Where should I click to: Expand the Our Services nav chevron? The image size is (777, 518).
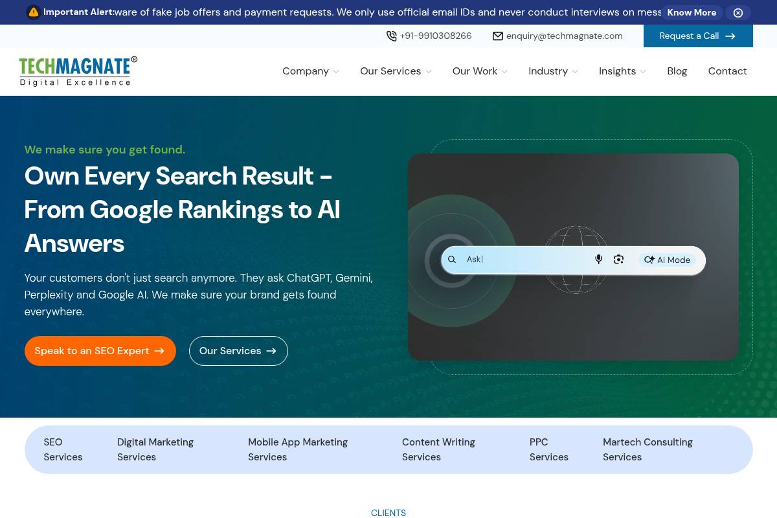428,72
